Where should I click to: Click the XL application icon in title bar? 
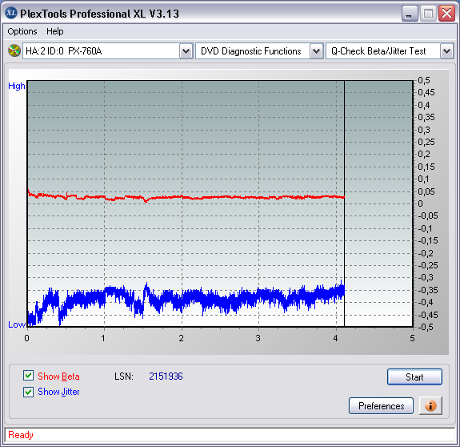point(11,13)
